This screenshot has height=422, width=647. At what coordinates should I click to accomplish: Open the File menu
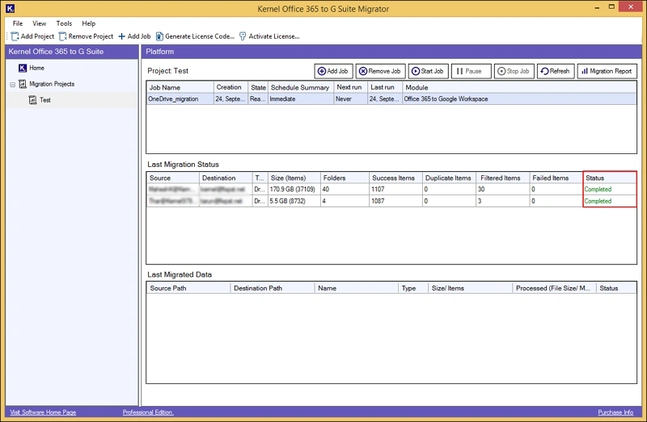point(18,23)
